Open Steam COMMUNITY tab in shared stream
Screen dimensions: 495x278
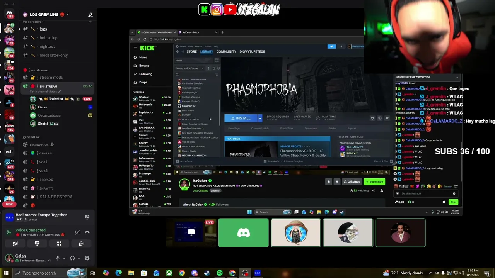pos(226,51)
